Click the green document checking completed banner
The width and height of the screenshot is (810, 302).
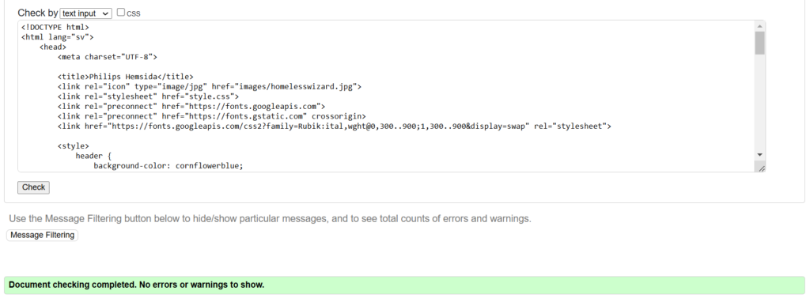404,285
